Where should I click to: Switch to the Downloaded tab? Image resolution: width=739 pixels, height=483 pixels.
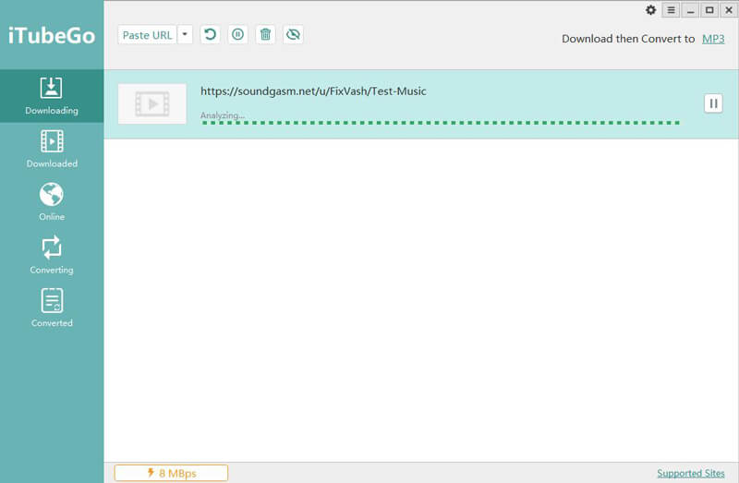pos(52,149)
